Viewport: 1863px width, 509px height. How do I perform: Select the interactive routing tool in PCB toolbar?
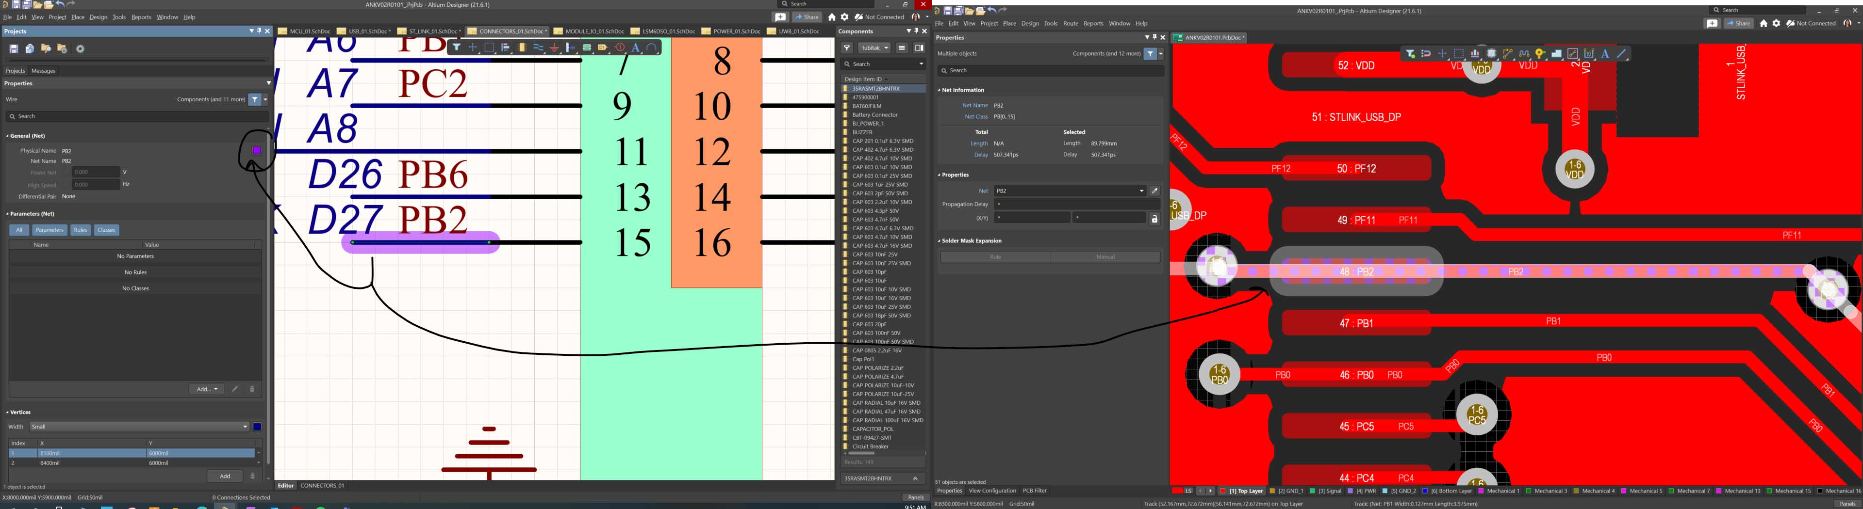[1508, 54]
